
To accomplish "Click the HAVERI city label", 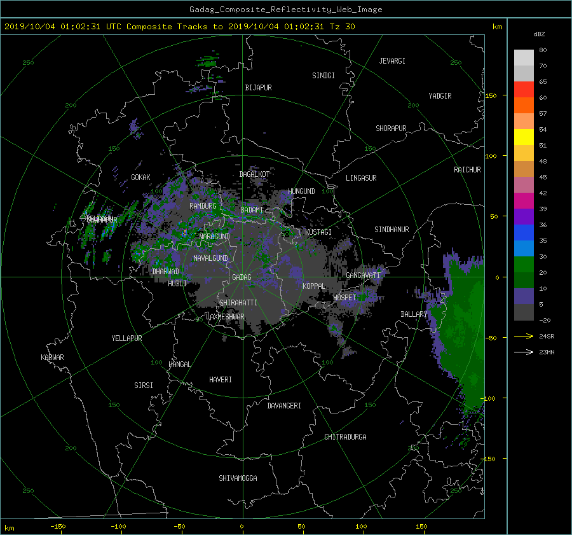I will [x=221, y=380].
